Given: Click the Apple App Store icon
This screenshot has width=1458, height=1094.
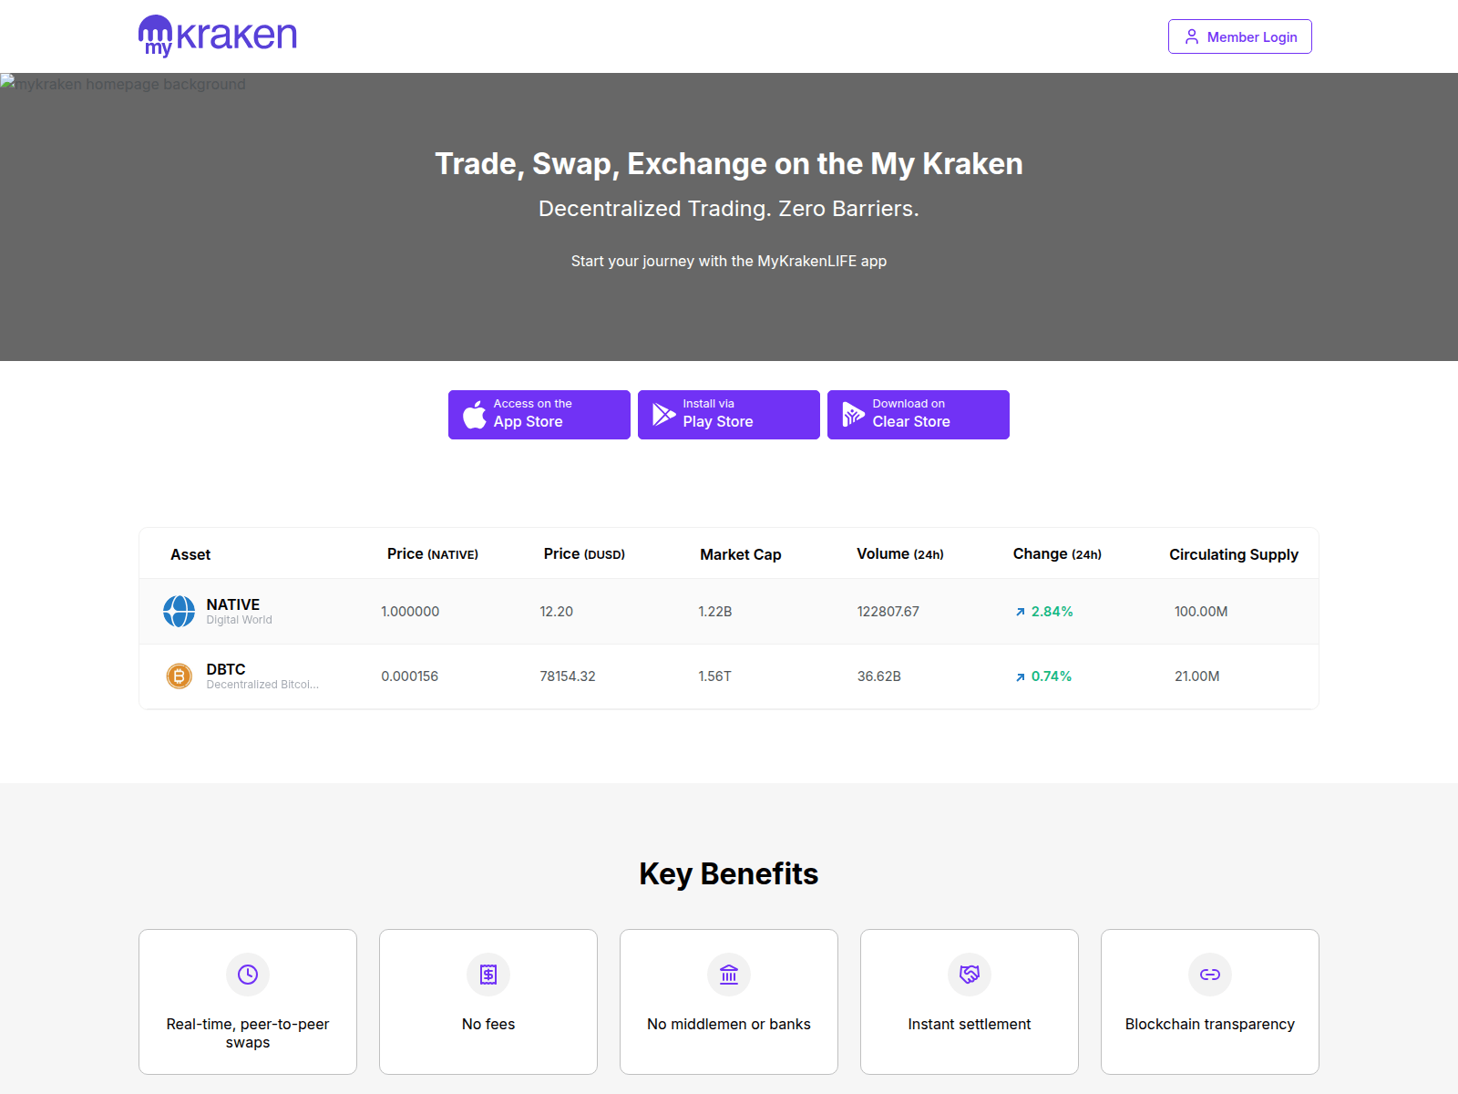Looking at the screenshot, I should 474,415.
